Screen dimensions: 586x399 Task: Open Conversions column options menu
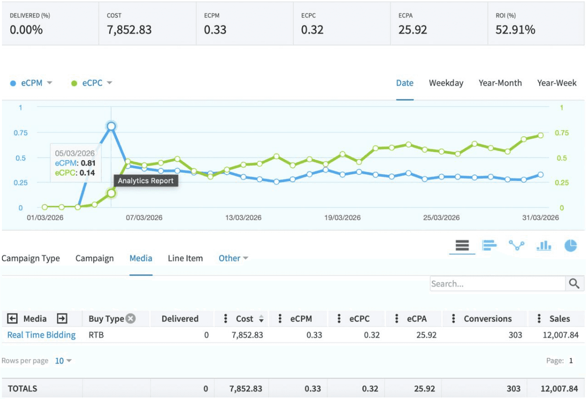click(454, 319)
